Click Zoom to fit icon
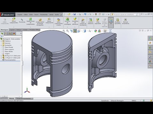This screenshot has height=114, width=153. pos(64,31)
